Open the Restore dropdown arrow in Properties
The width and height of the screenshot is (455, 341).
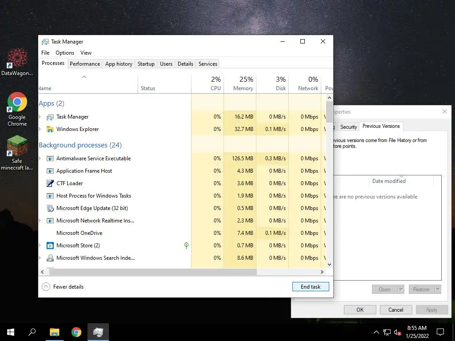coord(438,289)
